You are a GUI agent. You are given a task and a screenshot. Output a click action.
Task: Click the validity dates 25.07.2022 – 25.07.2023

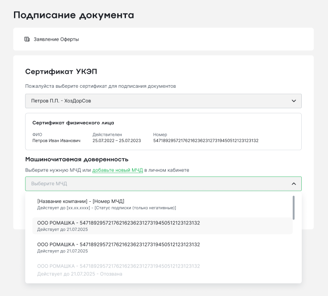click(x=116, y=141)
